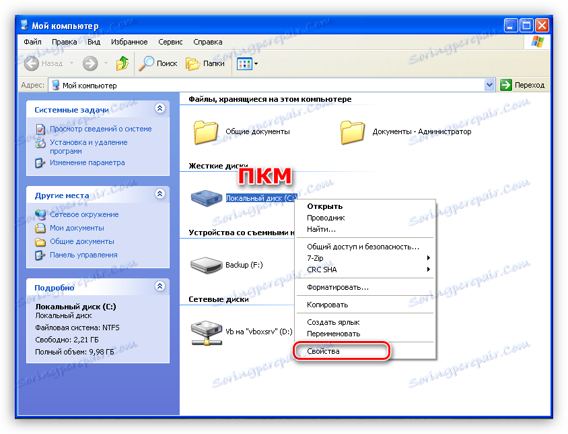Open the Правка menu
Image resolution: width=568 pixels, height=434 pixels.
coord(64,42)
